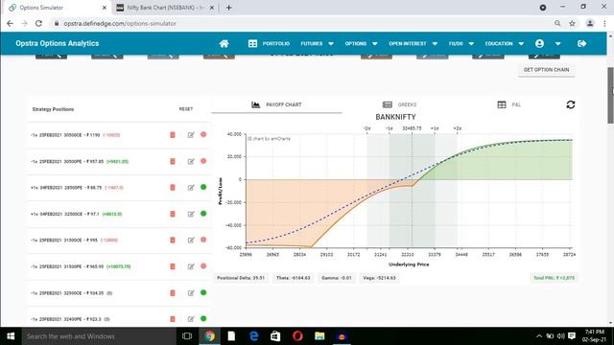Image resolution: width=614 pixels, height=345 pixels.
Task: Delete the 25FEB2021 31500PE position
Action: tap(173, 266)
